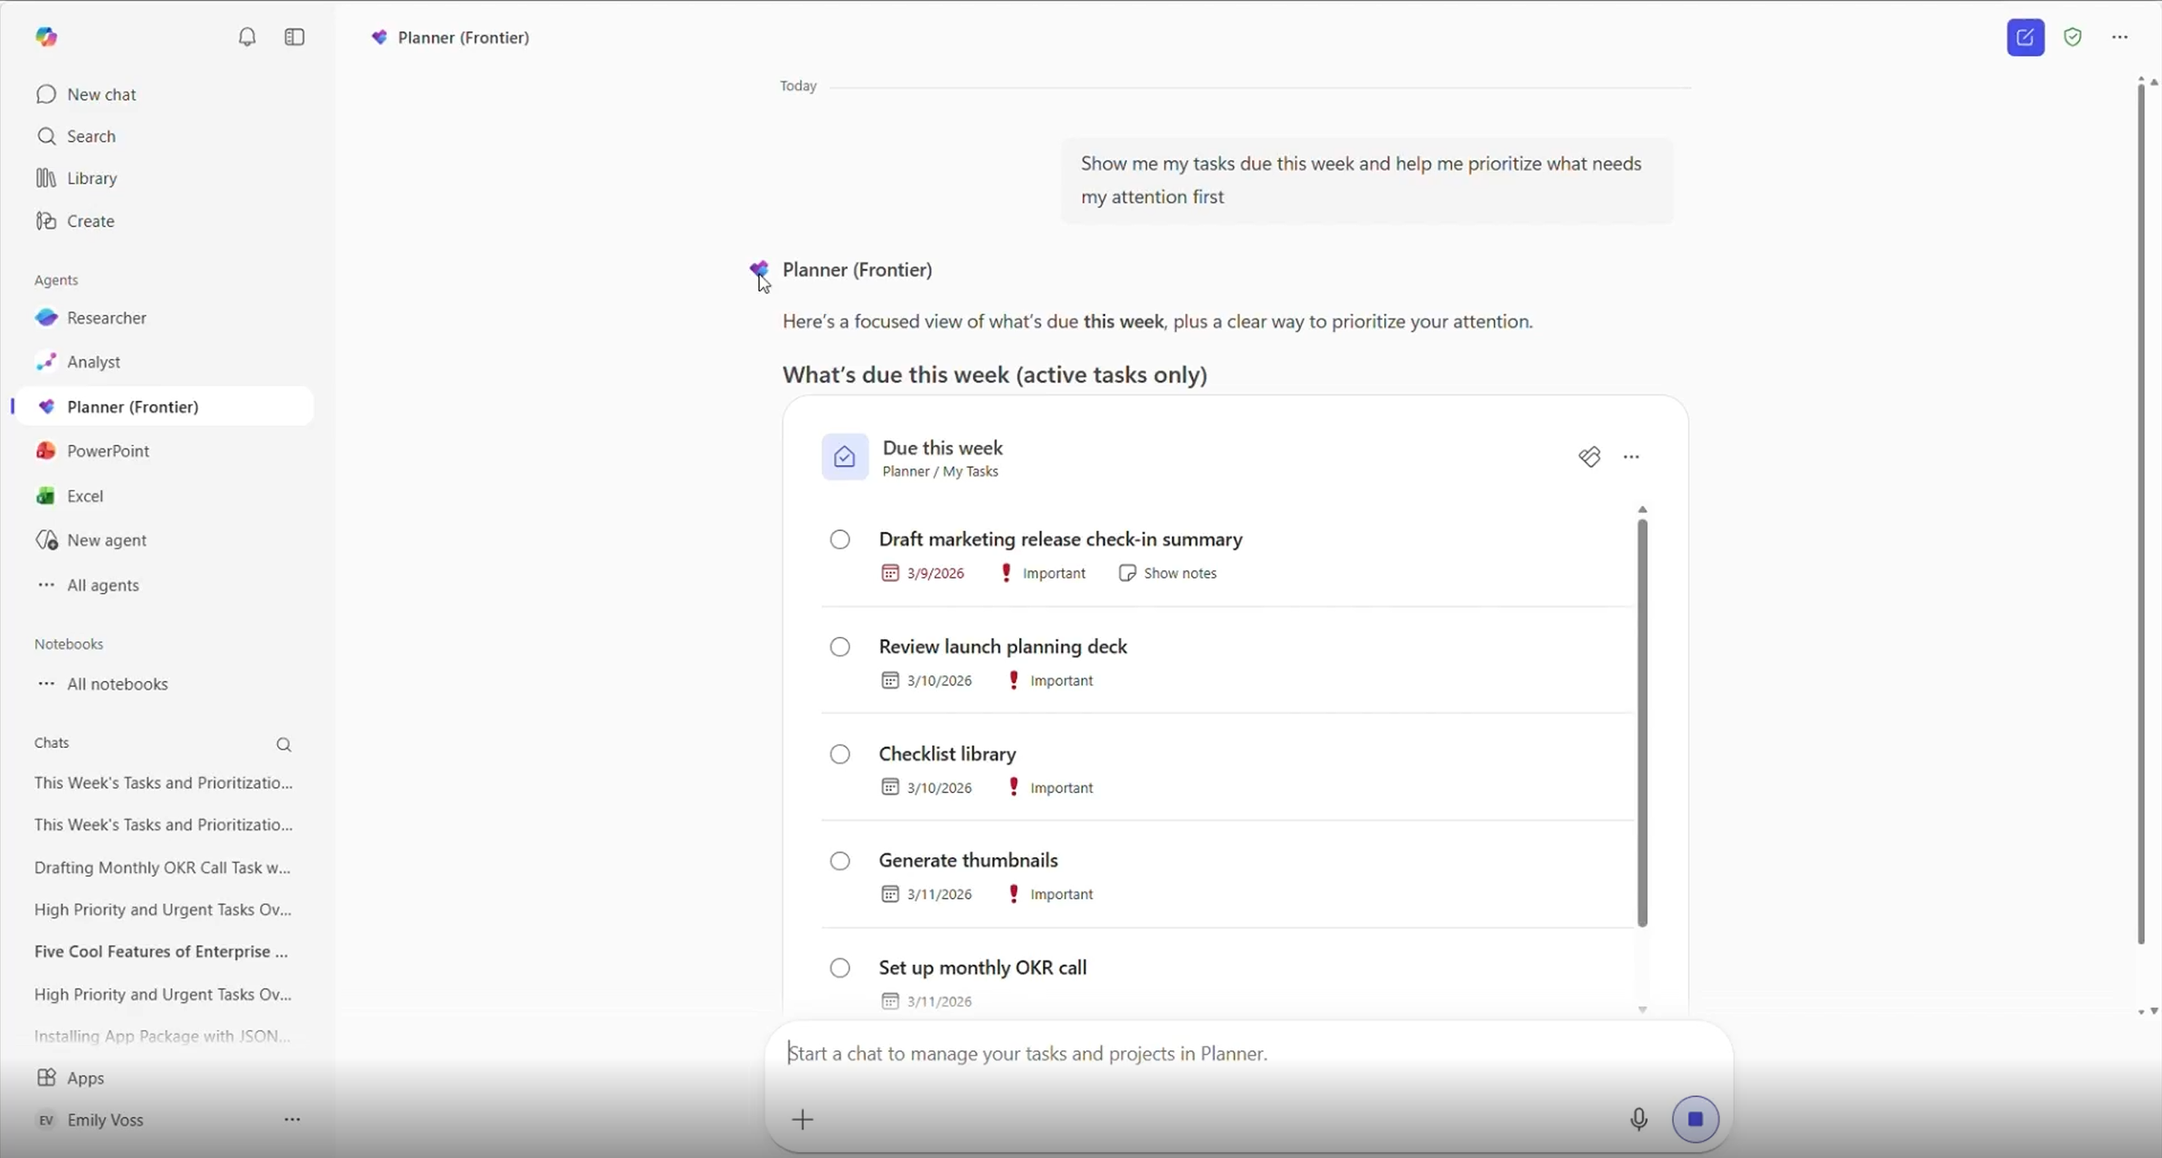Create a New agent

[x=91, y=540]
